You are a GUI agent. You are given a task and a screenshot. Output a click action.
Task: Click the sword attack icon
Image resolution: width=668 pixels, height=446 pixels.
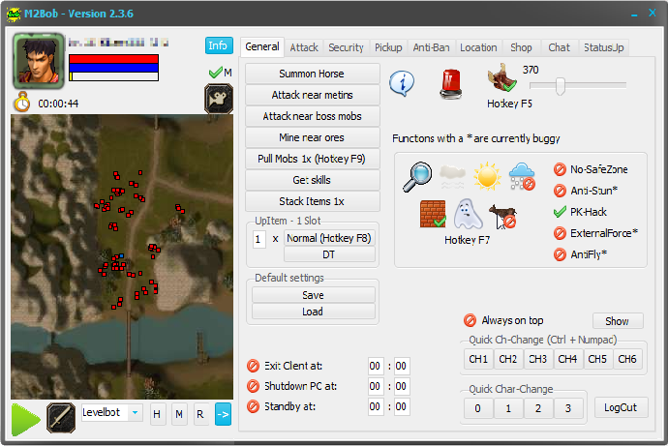(61, 418)
